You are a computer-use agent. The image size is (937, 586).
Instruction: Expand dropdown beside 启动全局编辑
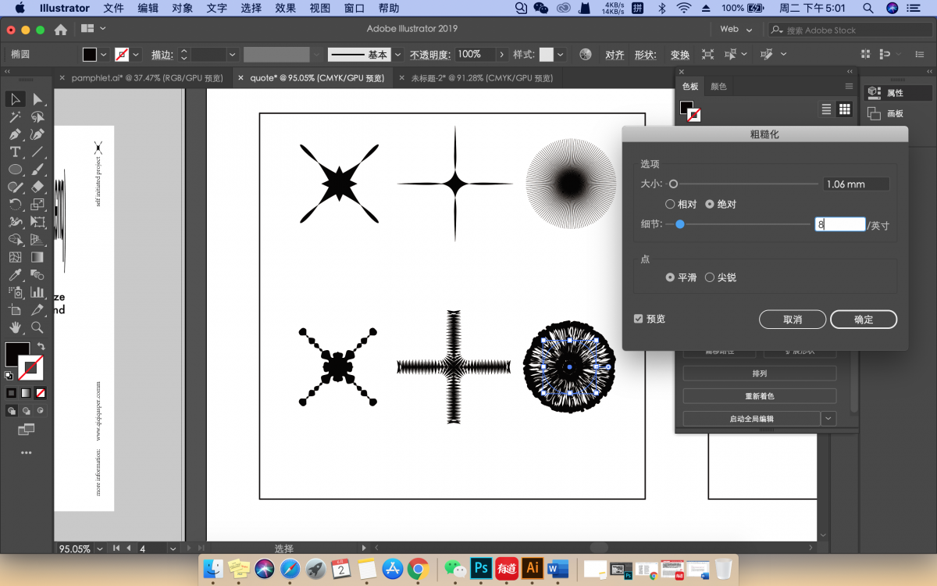[x=828, y=419]
